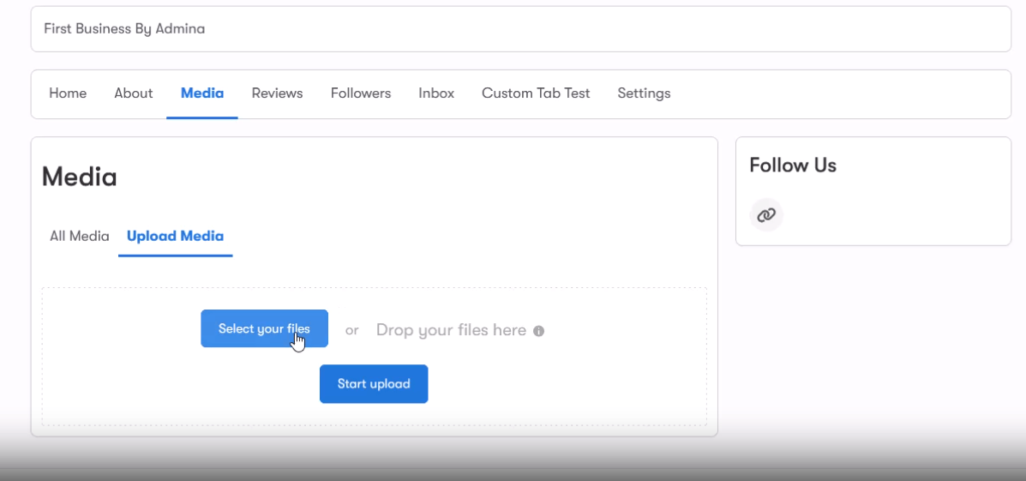The width and height of the screenshot is (1026, 481).
Task: Open the Inbox tab
Action: [x=436, y=93]
